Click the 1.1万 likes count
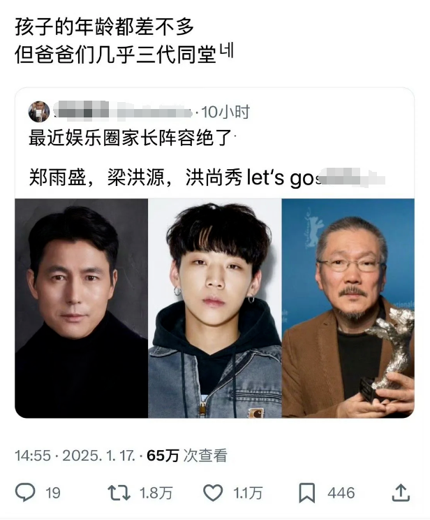 [248, 493]
